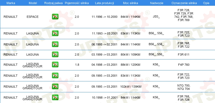Select F4P 760 engine code cell
This screenshot has width=215, height=103.
[x=184, y=65]
